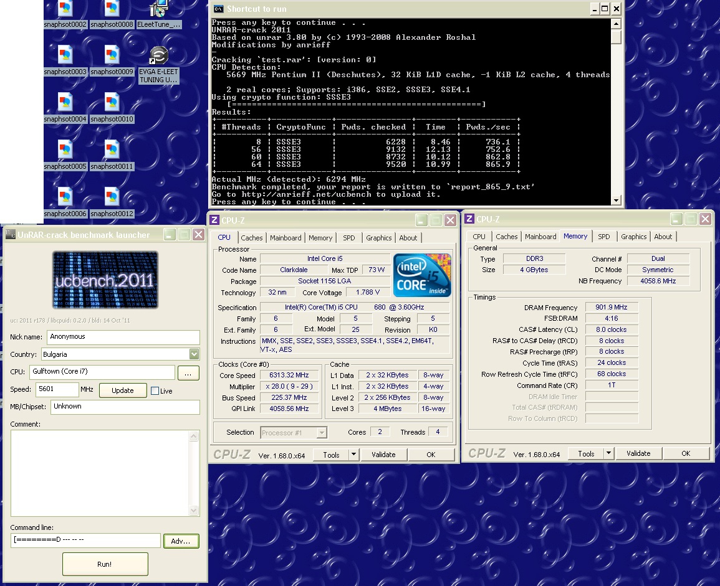
Task: Open Tools dropdown arrow in left CPU-Z
Action: (x=353, y=455)
